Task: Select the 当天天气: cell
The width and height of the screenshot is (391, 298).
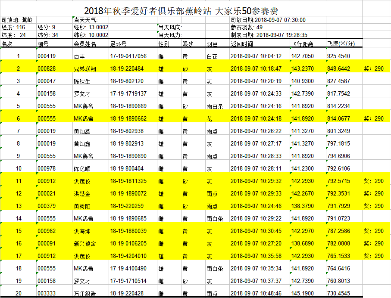Action: 86,20
